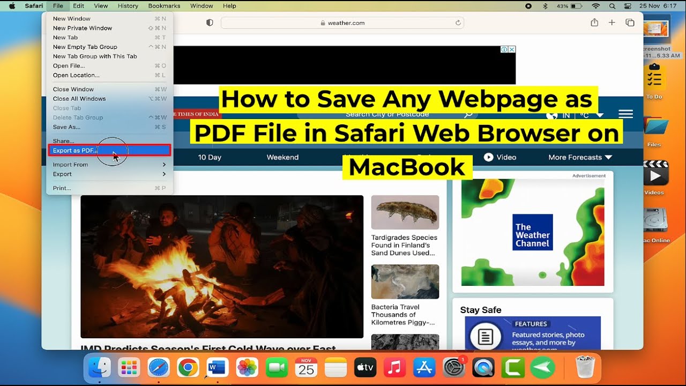Open the Help menu

tap(229, 6)
